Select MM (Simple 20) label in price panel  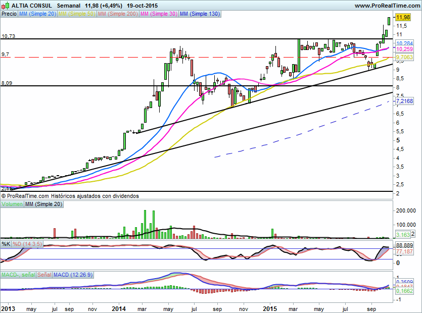pos(37,14)
